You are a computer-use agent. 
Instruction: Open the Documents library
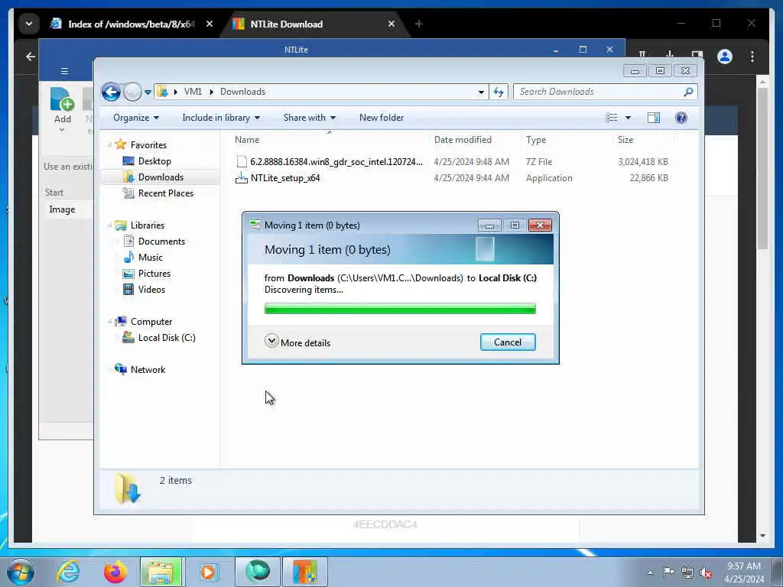click(161, 242)
